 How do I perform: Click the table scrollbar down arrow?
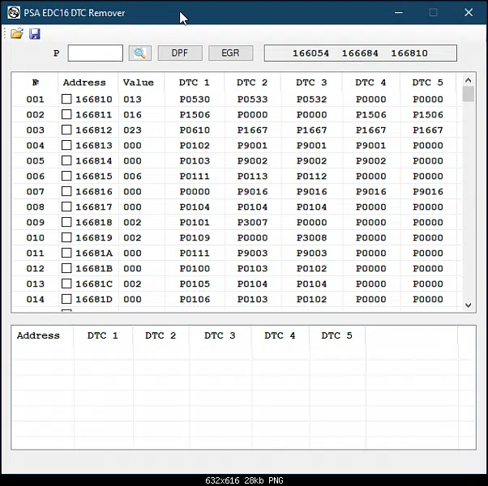tap(469, 305)
